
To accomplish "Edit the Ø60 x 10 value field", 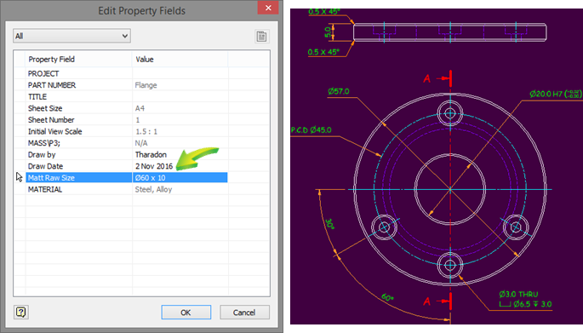I will click(x=180, y=177).
